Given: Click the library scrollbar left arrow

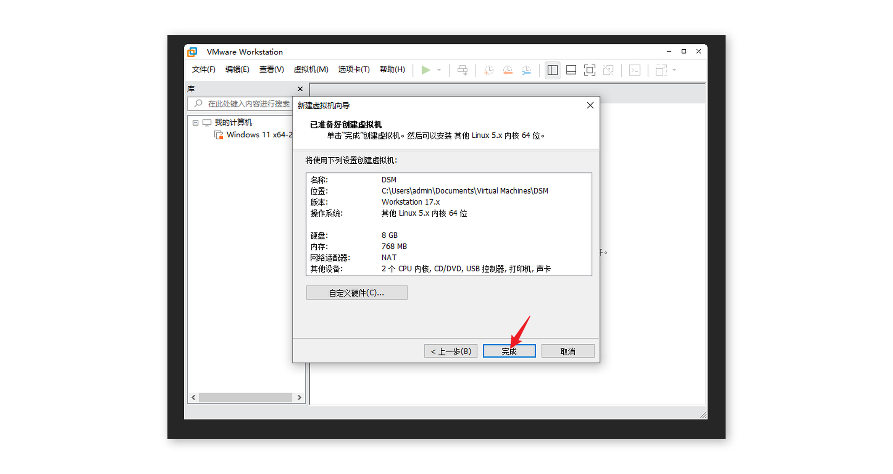Looking at the screenshot, I should click(x=193, y=397).
